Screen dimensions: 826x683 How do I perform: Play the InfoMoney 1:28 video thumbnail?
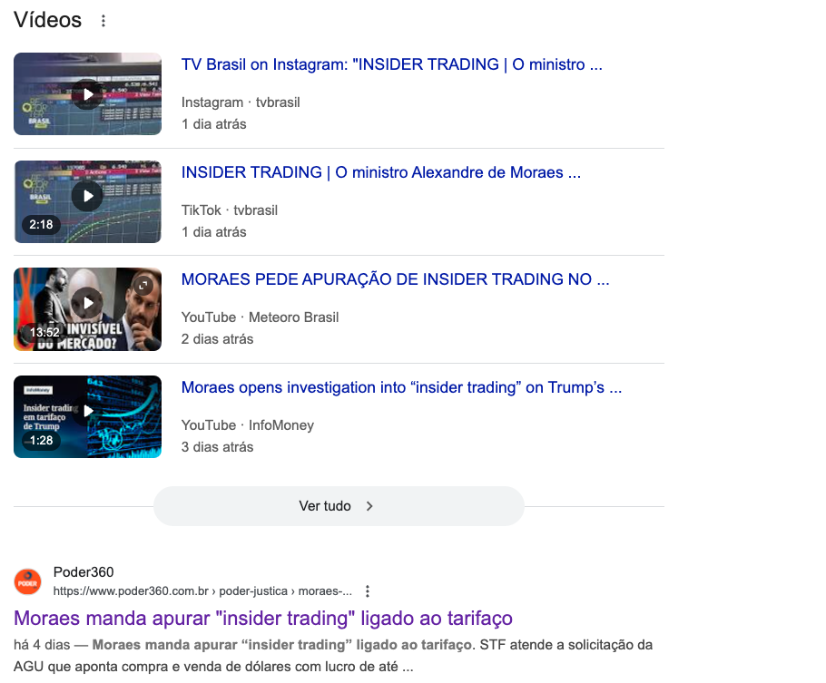pyautogui.click(x=87, y=416)
